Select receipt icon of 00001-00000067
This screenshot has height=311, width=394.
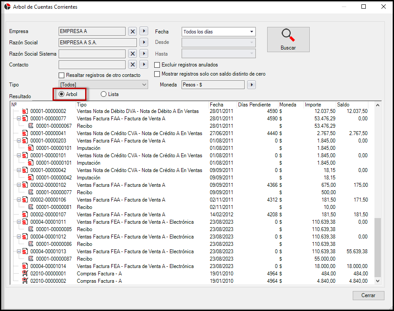pyautogui.click(x=31, y=126)
